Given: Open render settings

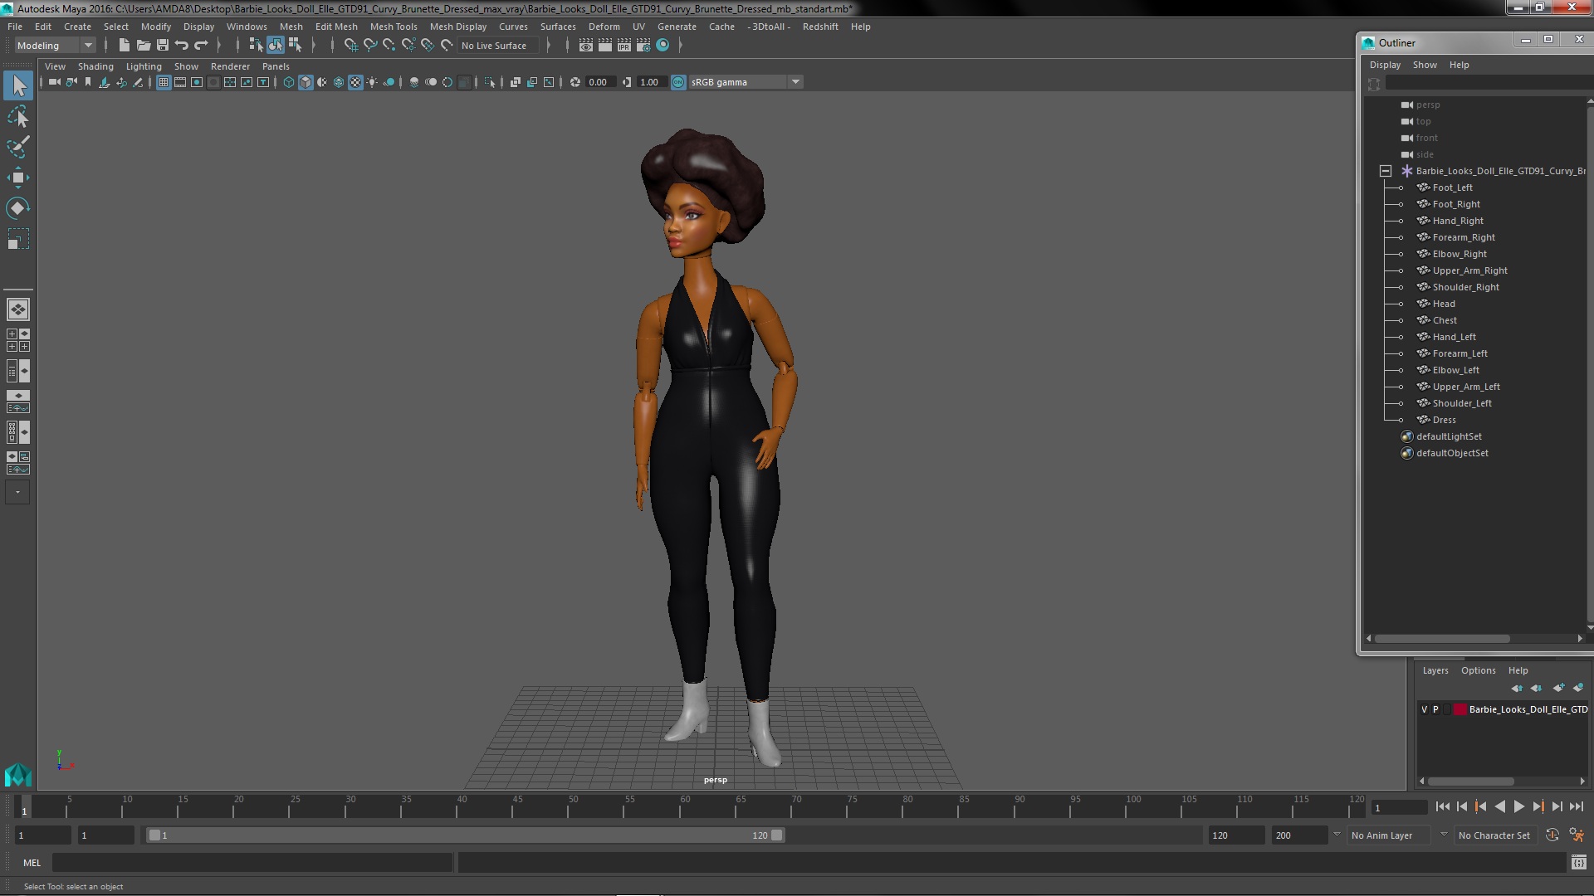Looking at the screenshot, I should click(x=643, y=45).
